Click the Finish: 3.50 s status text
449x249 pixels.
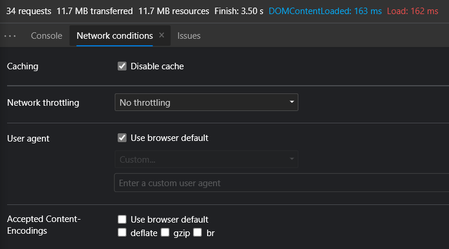click(239, 11)
